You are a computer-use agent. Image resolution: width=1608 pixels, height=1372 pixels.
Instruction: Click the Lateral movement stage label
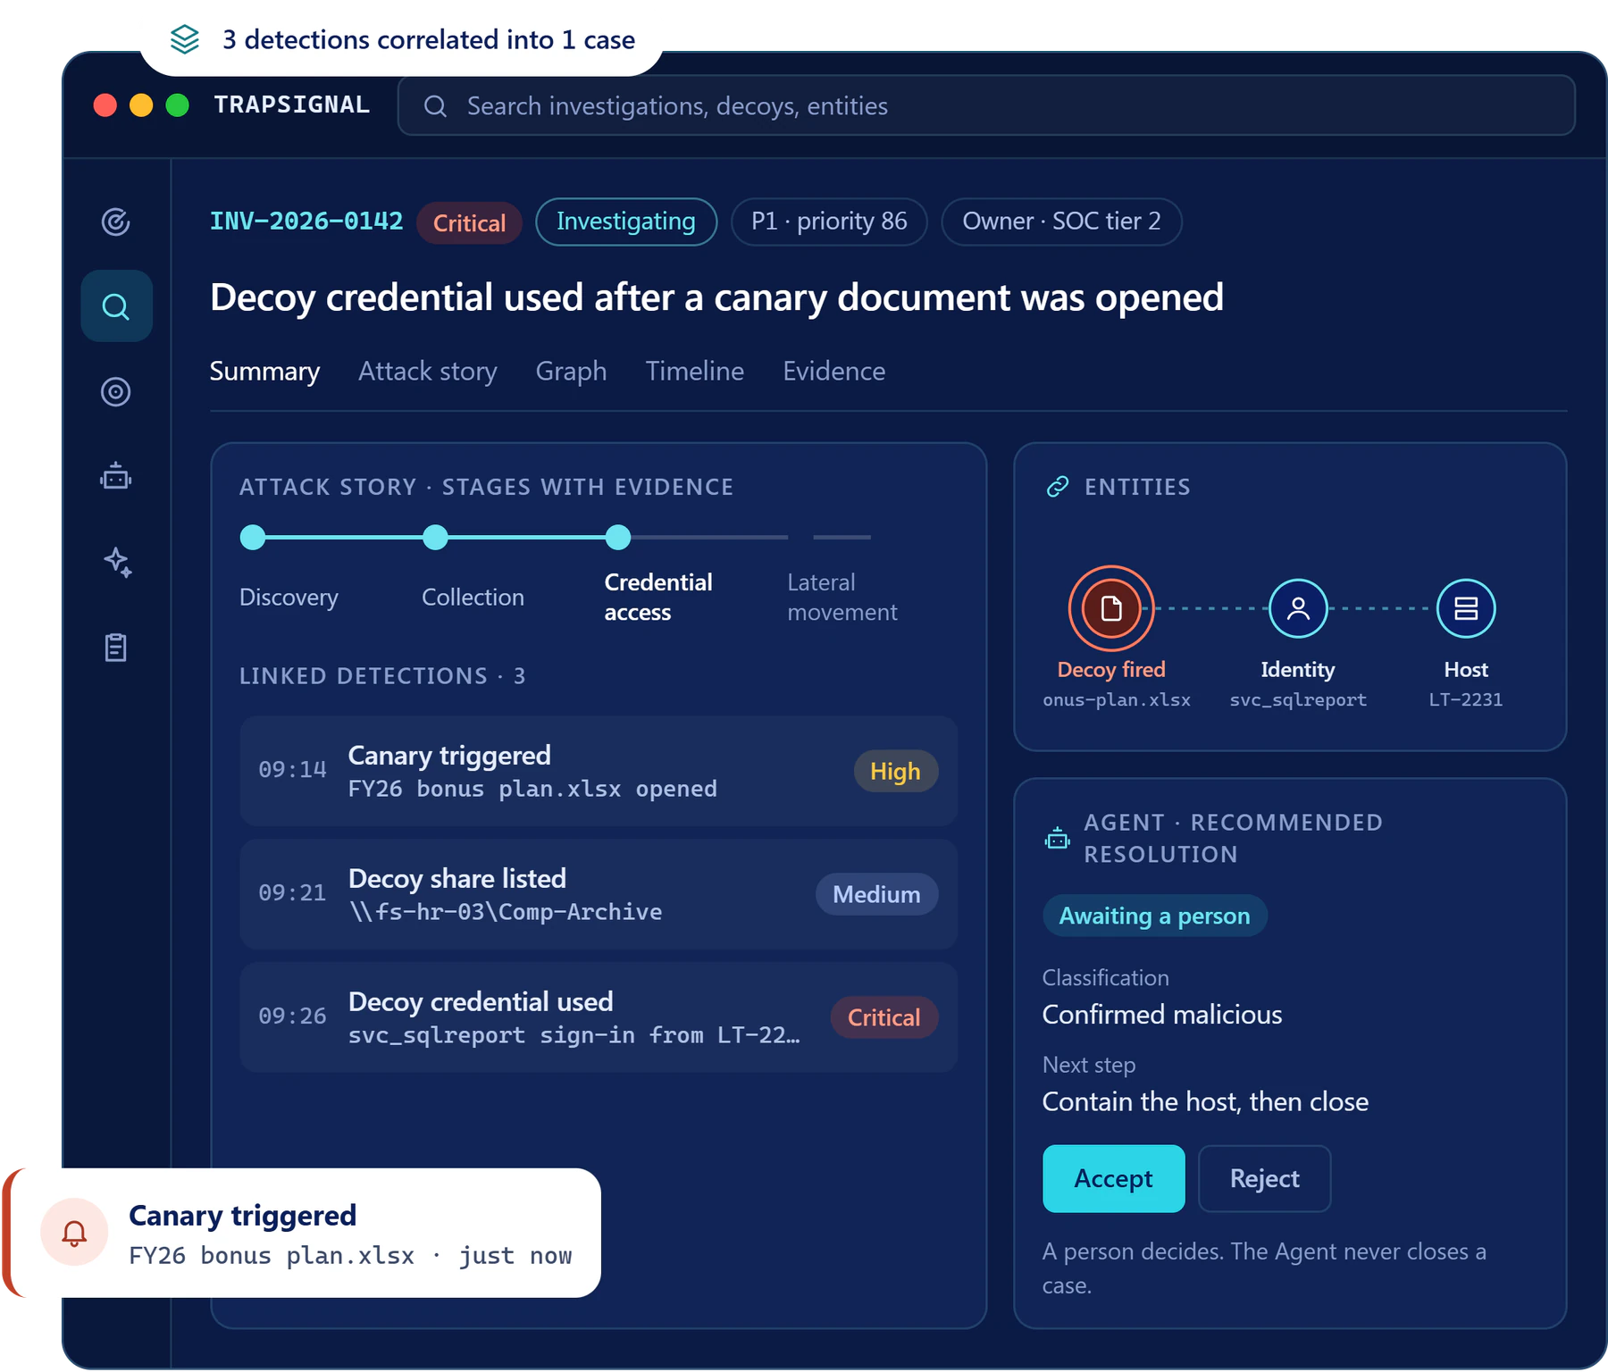(842, 598)
